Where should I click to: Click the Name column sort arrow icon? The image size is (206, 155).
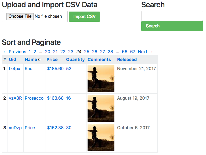39,60
